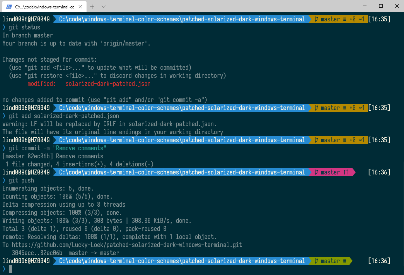Click the '1 file changed, 4 insertions(+)' line

click(80, 164)
